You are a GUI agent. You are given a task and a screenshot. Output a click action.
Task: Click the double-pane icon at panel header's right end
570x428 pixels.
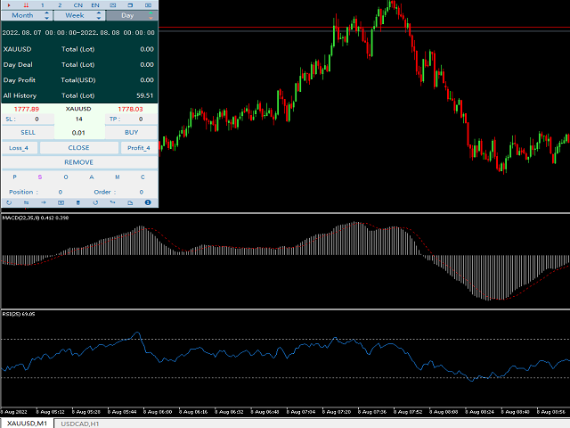pyautogui.click(x=148, y=5)
